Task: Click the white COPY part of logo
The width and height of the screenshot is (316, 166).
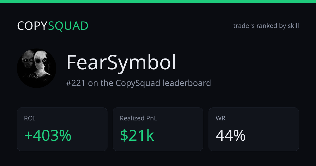Action: (x=32, y=26)
